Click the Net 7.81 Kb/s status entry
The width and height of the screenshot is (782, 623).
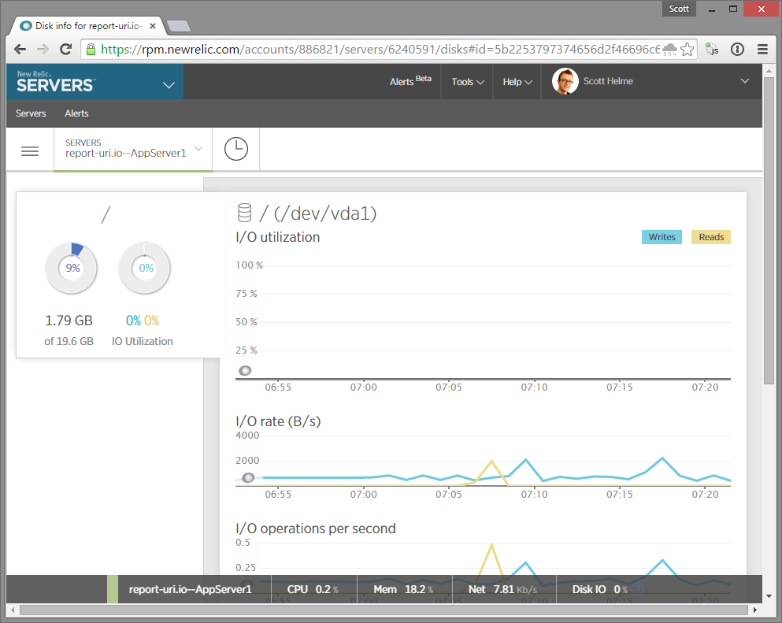[x=502, y=589]
